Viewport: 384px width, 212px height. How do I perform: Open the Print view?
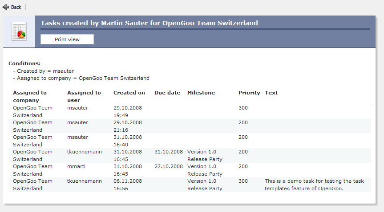tap(67, 39)
